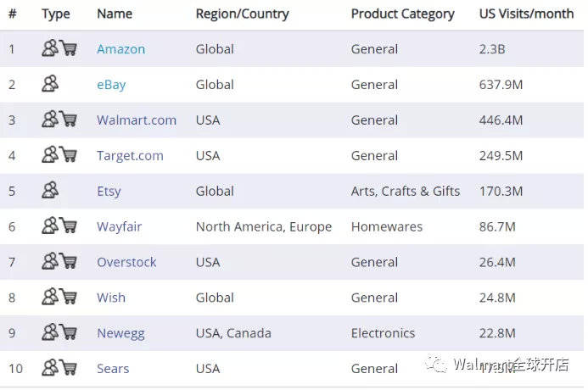588x390 pixels.
Task: Click the cart icon in Walmart.com row
Action: (x=69, y=120)
